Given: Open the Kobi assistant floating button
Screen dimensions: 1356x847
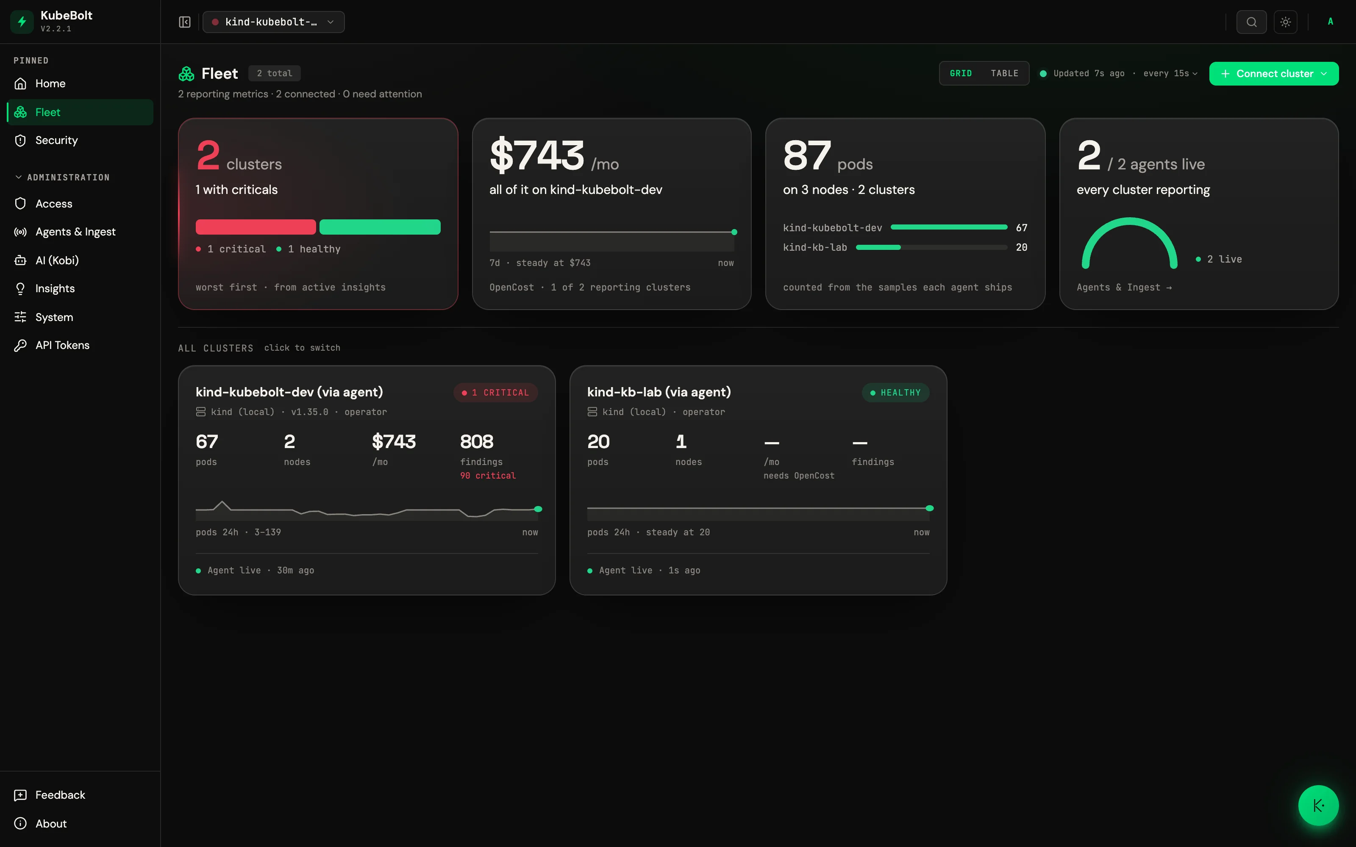Looking at the screenshot, I should (1318, 805).
